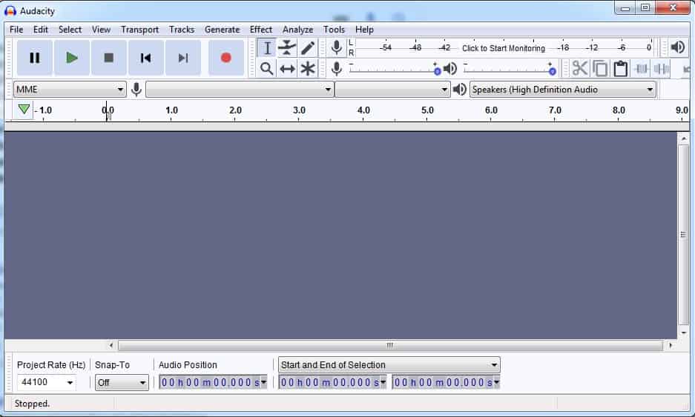Enable the Selection I-beam tool

pos(267,48)
